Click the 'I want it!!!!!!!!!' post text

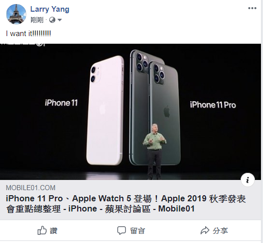[28, 34]
